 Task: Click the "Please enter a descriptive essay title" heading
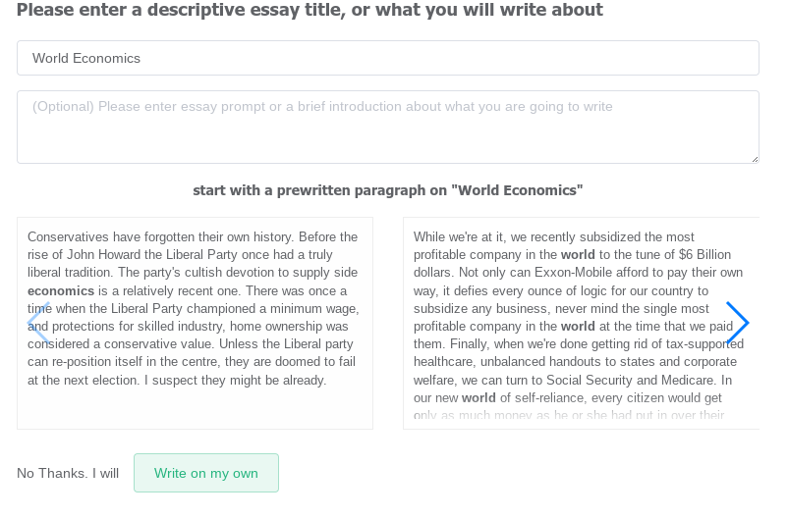310,10
